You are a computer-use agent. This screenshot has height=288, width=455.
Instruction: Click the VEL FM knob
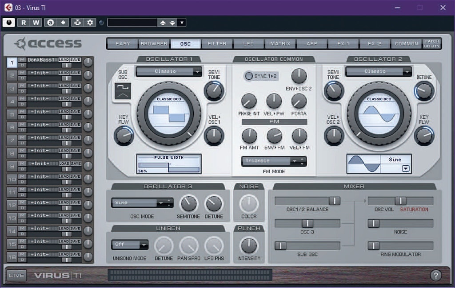tap(299, 136)
